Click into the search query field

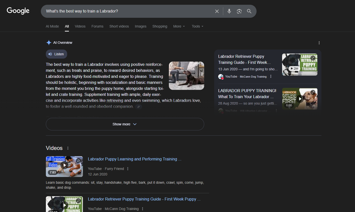125,11
